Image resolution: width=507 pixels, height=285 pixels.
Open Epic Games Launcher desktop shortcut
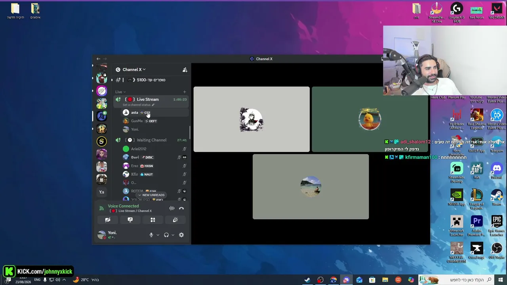pyautogui.click(x=497, y=226)
